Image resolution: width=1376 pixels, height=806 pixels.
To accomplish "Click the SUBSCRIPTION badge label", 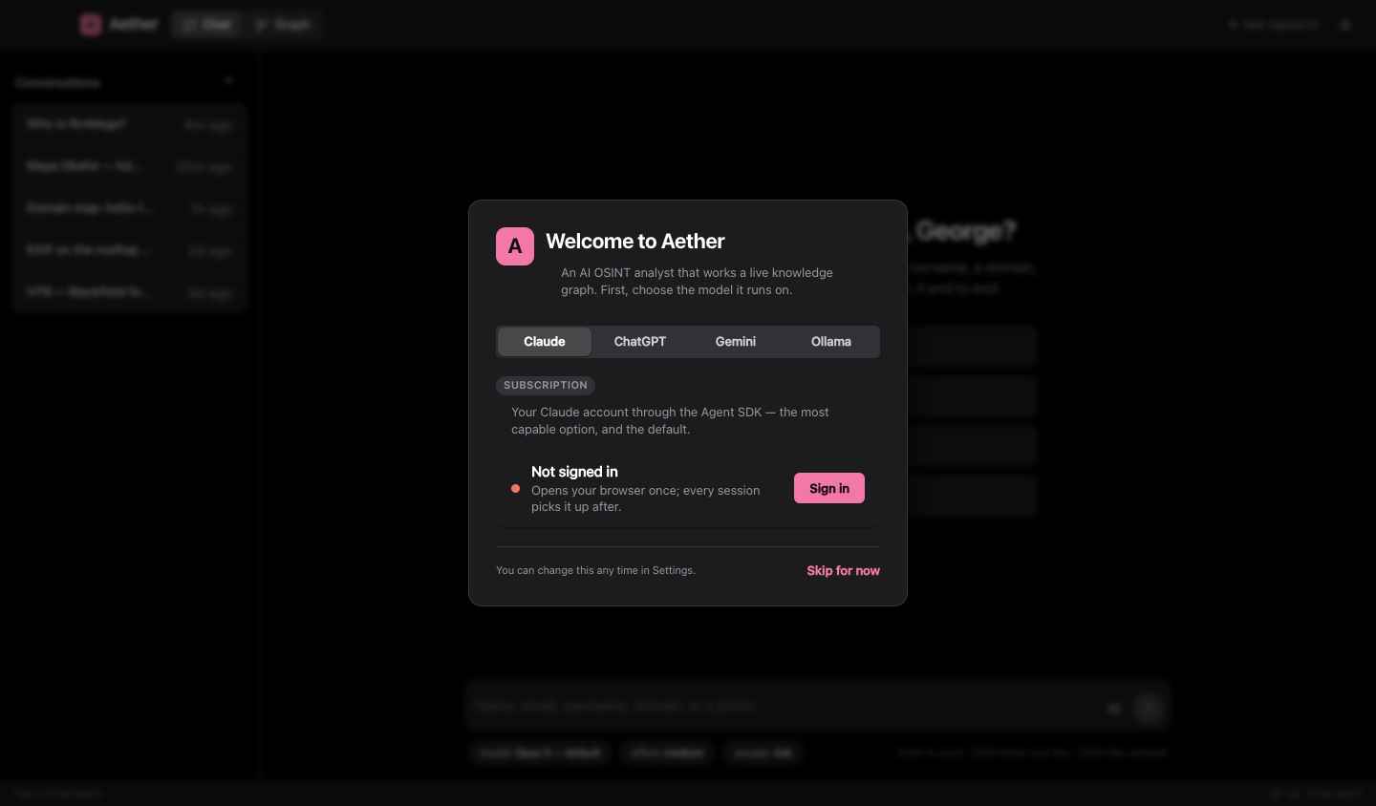I will point(546,386).
